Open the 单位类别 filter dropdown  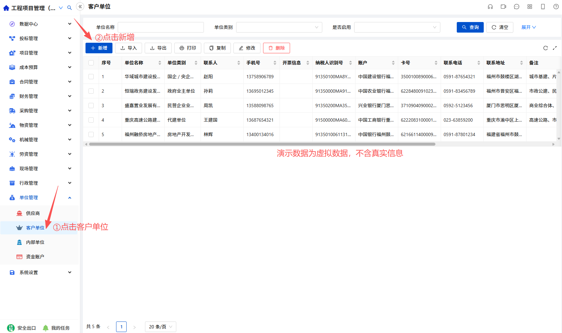(279, 27)
